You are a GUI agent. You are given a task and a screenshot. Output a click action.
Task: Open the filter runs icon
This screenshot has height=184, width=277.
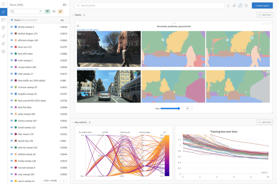coord(47,11)
